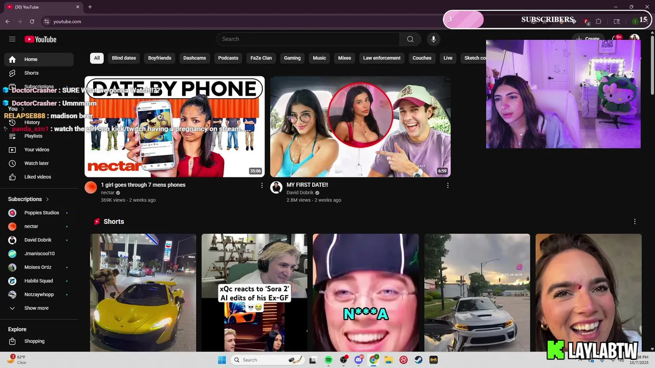Open Liked videos in the sidebar

pos(39,177)
